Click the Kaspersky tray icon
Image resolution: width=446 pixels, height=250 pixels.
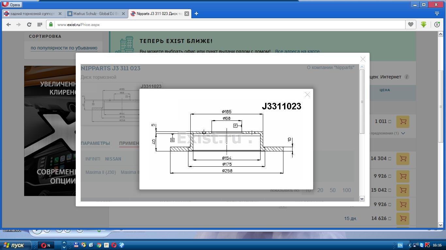click(x=427, y=245)
